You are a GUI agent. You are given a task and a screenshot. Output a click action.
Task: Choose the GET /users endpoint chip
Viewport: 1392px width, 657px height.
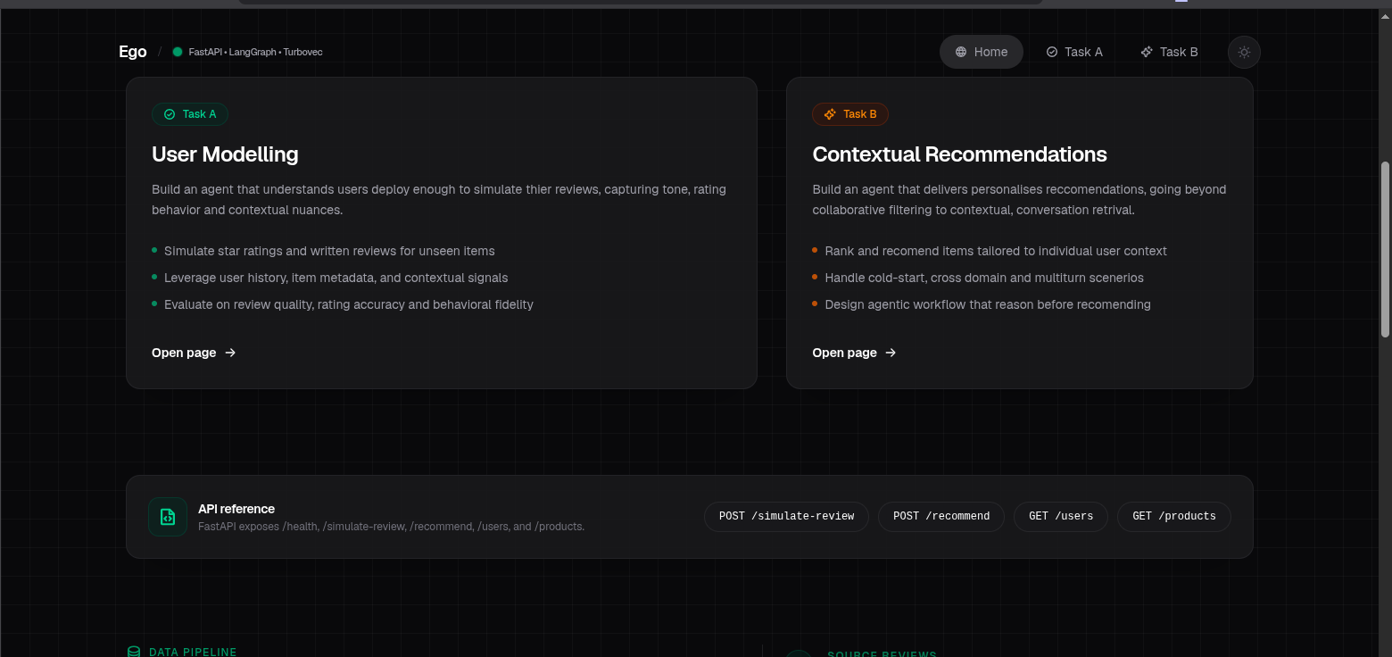click(x=1061, y=517)
